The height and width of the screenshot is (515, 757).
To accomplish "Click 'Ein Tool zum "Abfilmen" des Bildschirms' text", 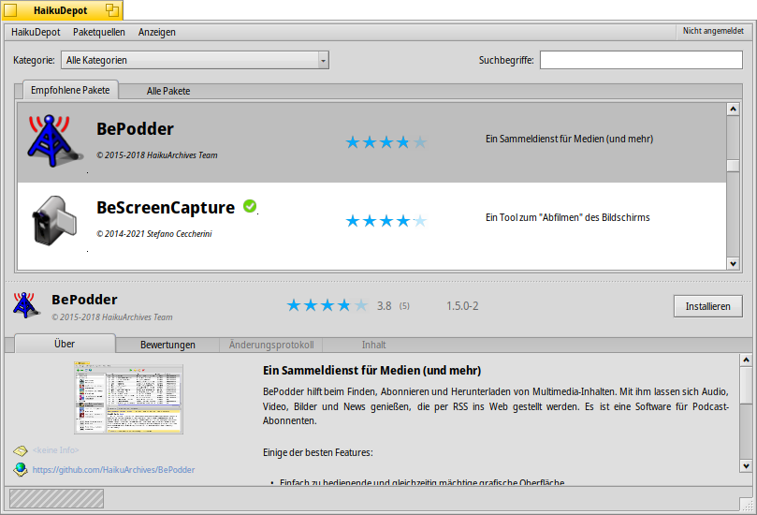I will pos(567,217).
